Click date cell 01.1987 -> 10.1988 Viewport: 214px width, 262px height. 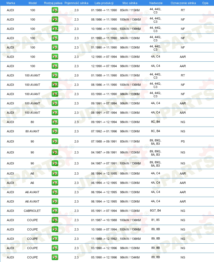pos(104,220)
